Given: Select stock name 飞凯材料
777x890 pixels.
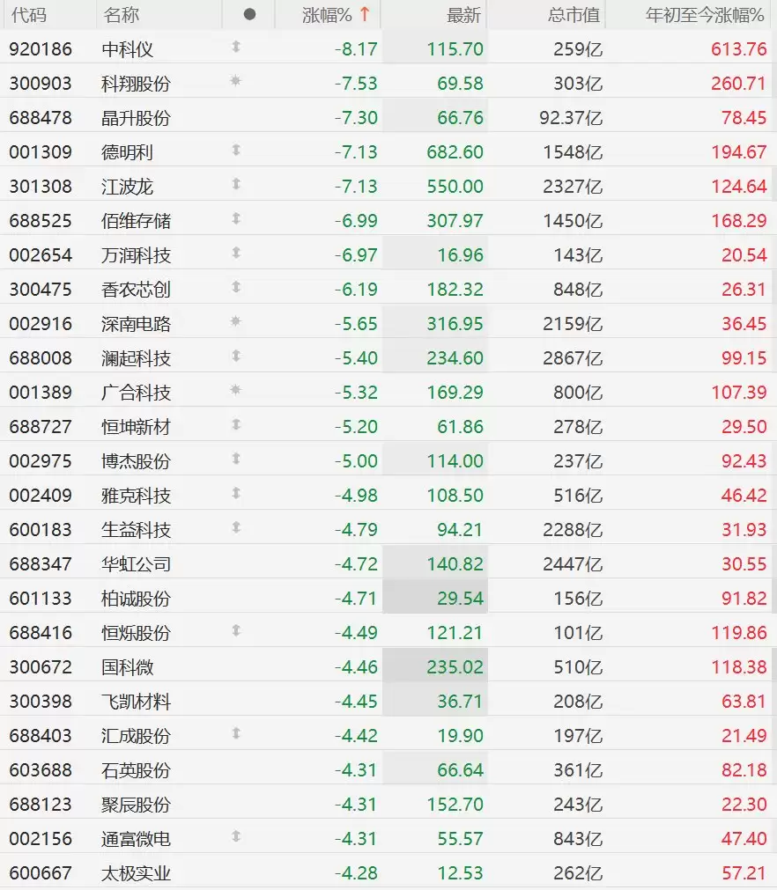Looking at the screenshot, I should coord(136,702).
